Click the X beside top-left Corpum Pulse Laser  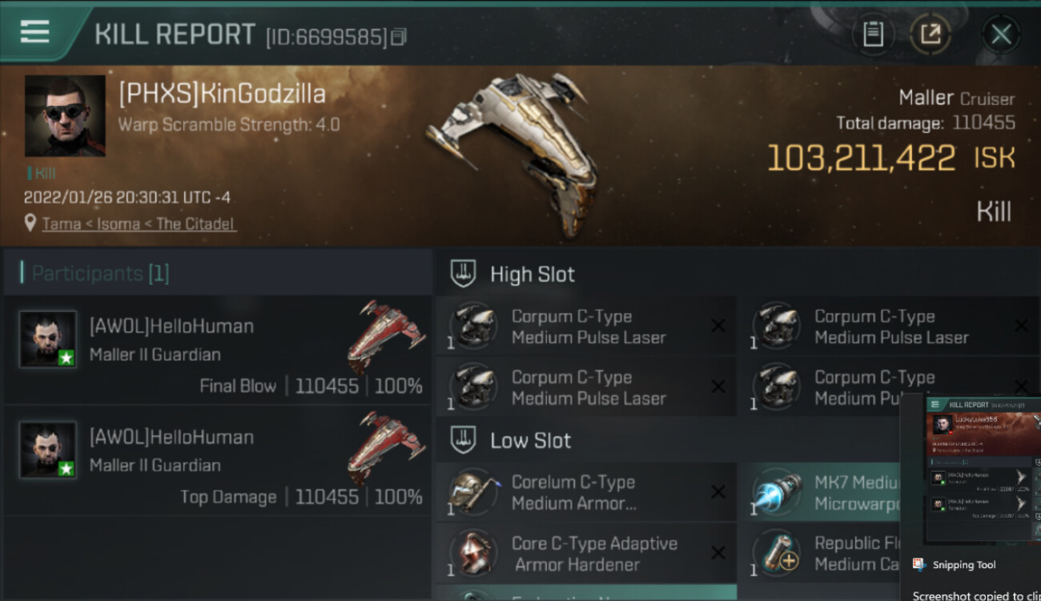tap(718, 325)
